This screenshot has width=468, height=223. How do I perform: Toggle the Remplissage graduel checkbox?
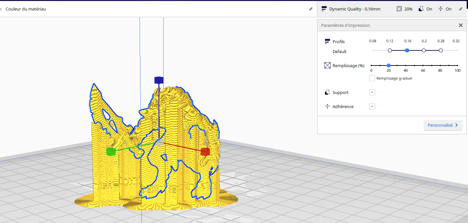(x=372, y=78)
